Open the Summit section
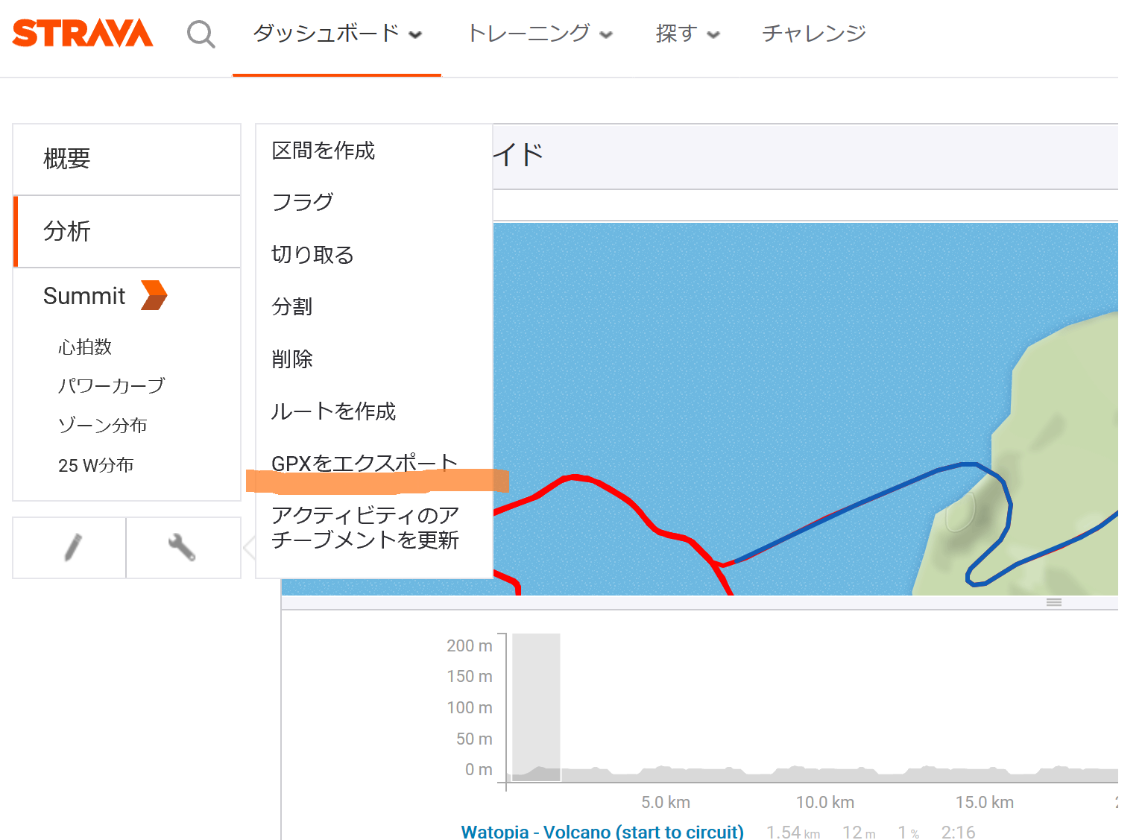 click(84, 296)
